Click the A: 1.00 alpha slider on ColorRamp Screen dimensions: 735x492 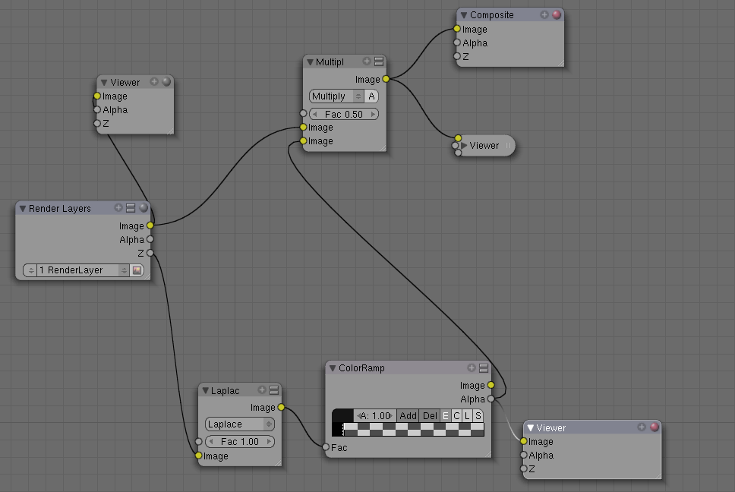pyautogui.click(x=374, y=415)
